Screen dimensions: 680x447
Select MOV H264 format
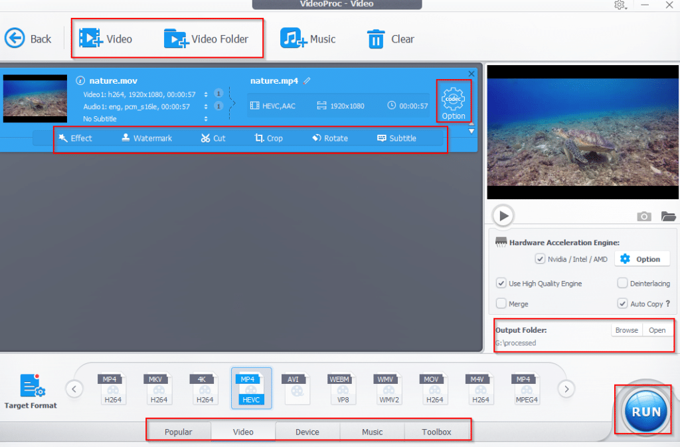pyautogui.click(x=434, y=389)
